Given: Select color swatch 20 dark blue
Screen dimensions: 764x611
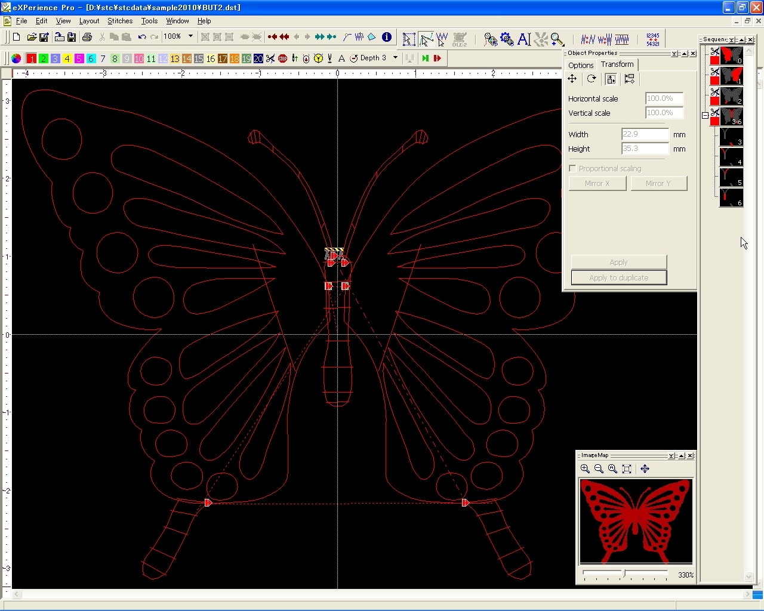Looking at the screenshot, I should 258,58.
